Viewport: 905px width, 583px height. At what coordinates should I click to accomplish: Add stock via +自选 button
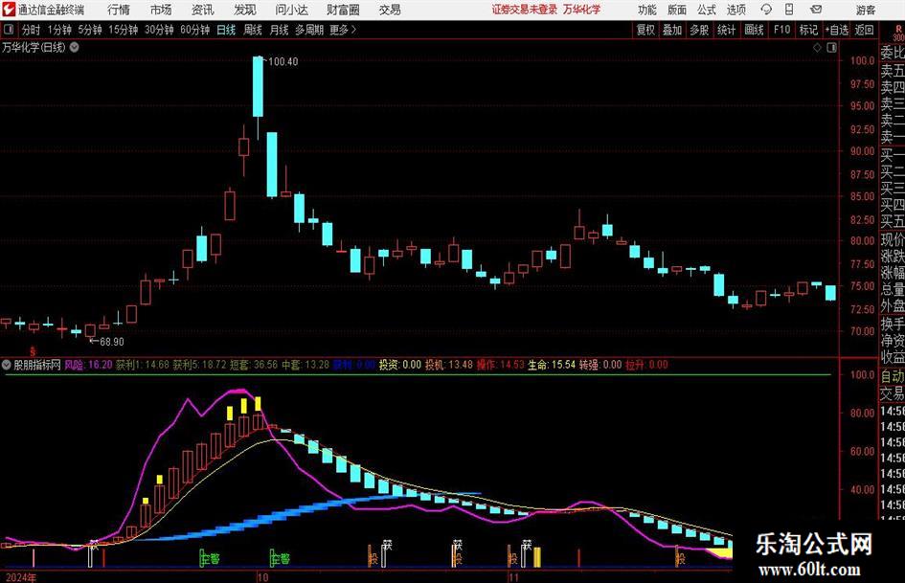[837, 30]
